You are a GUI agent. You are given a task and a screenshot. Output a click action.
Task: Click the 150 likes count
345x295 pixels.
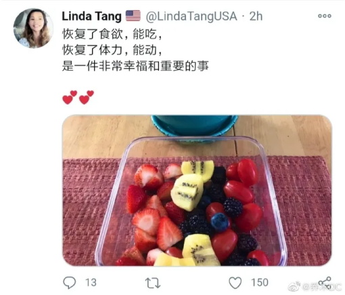pyautogui.click(x=260, y=283)
